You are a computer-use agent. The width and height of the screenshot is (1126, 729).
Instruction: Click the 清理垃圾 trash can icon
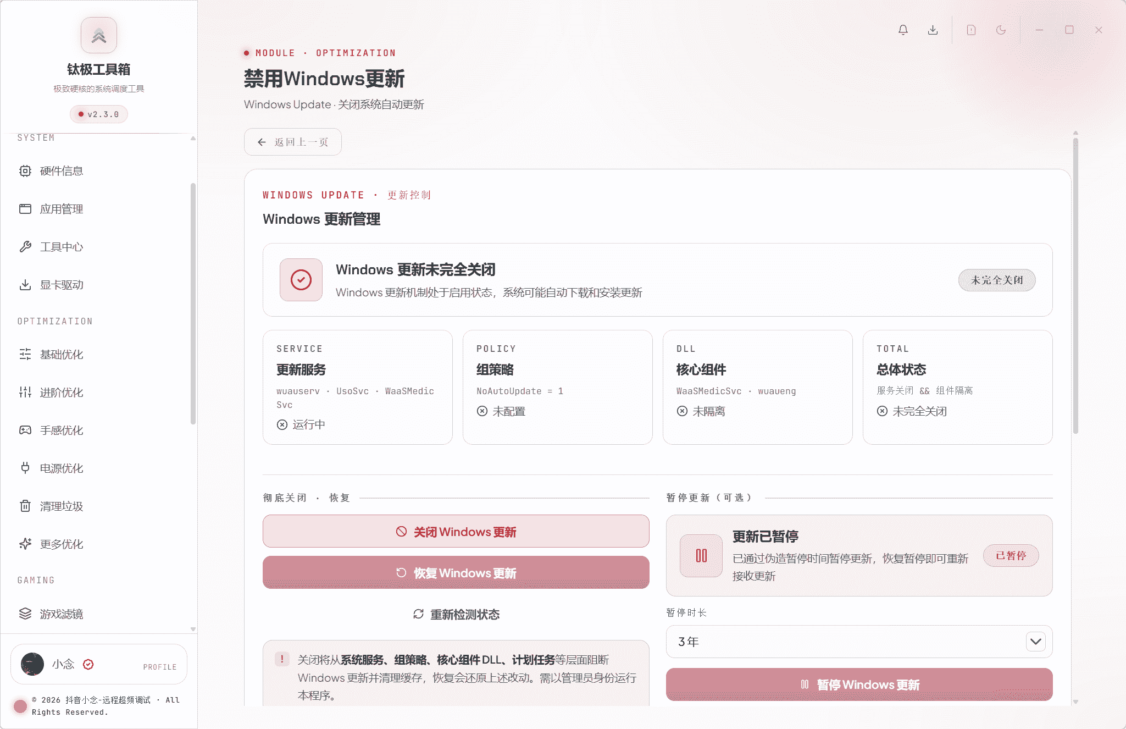click(25, 506)
